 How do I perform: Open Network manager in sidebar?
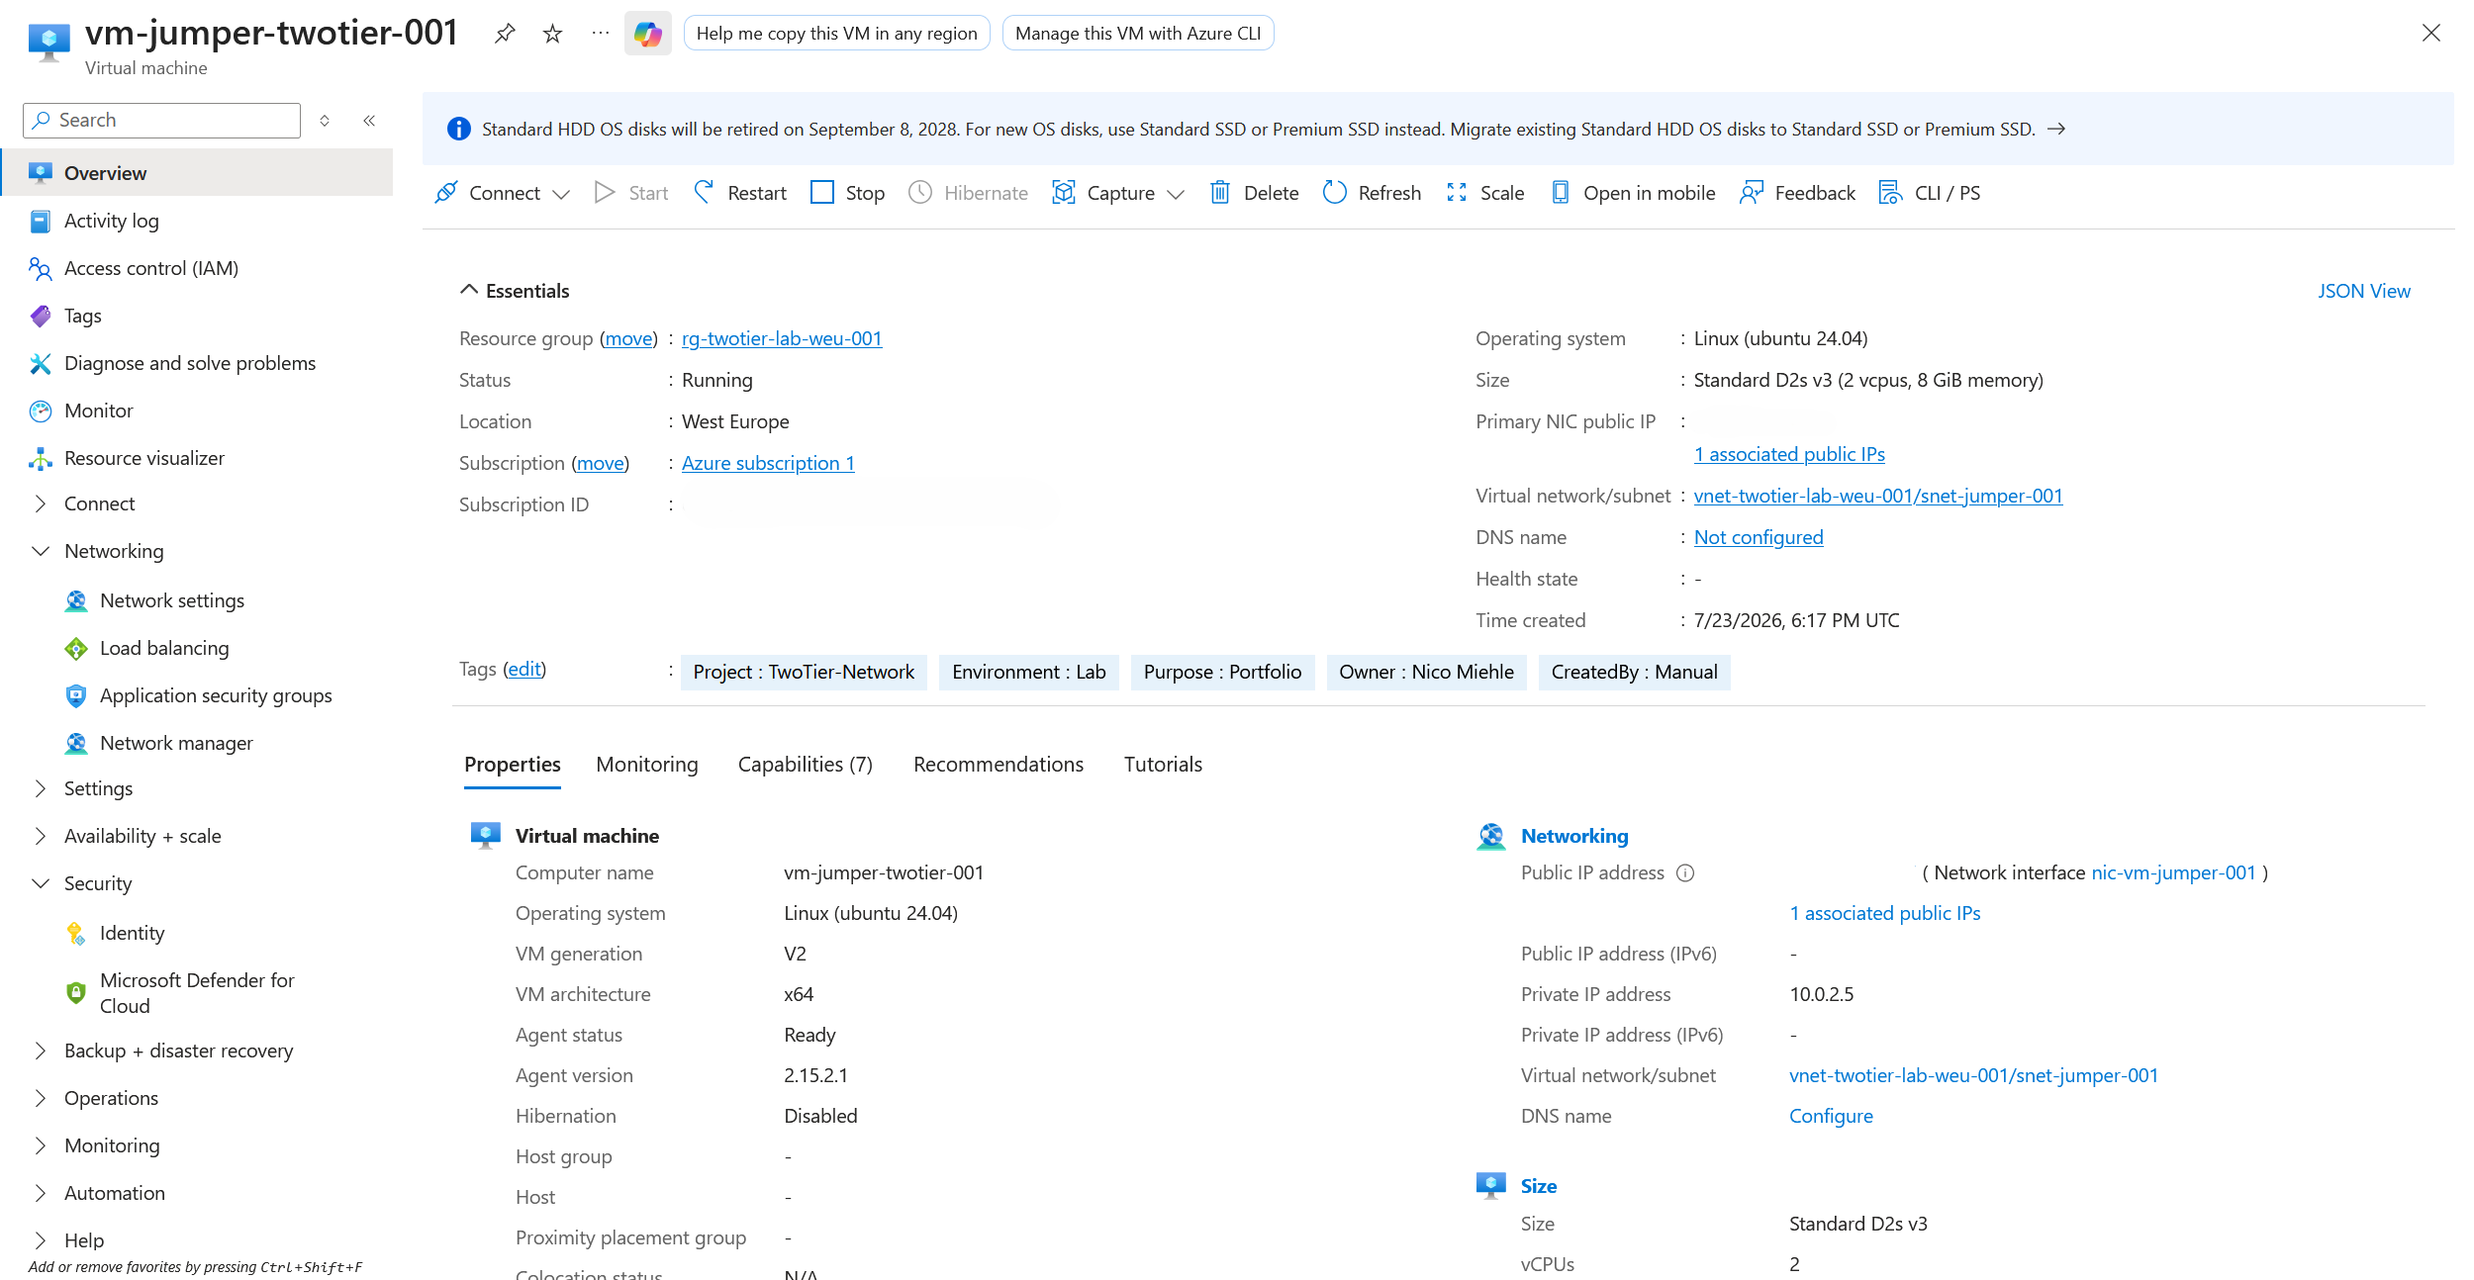(x=176, y=743)
